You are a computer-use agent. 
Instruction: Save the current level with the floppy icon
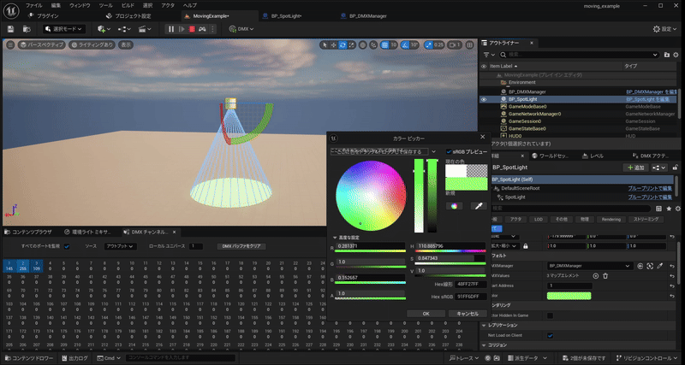(10, 29)
